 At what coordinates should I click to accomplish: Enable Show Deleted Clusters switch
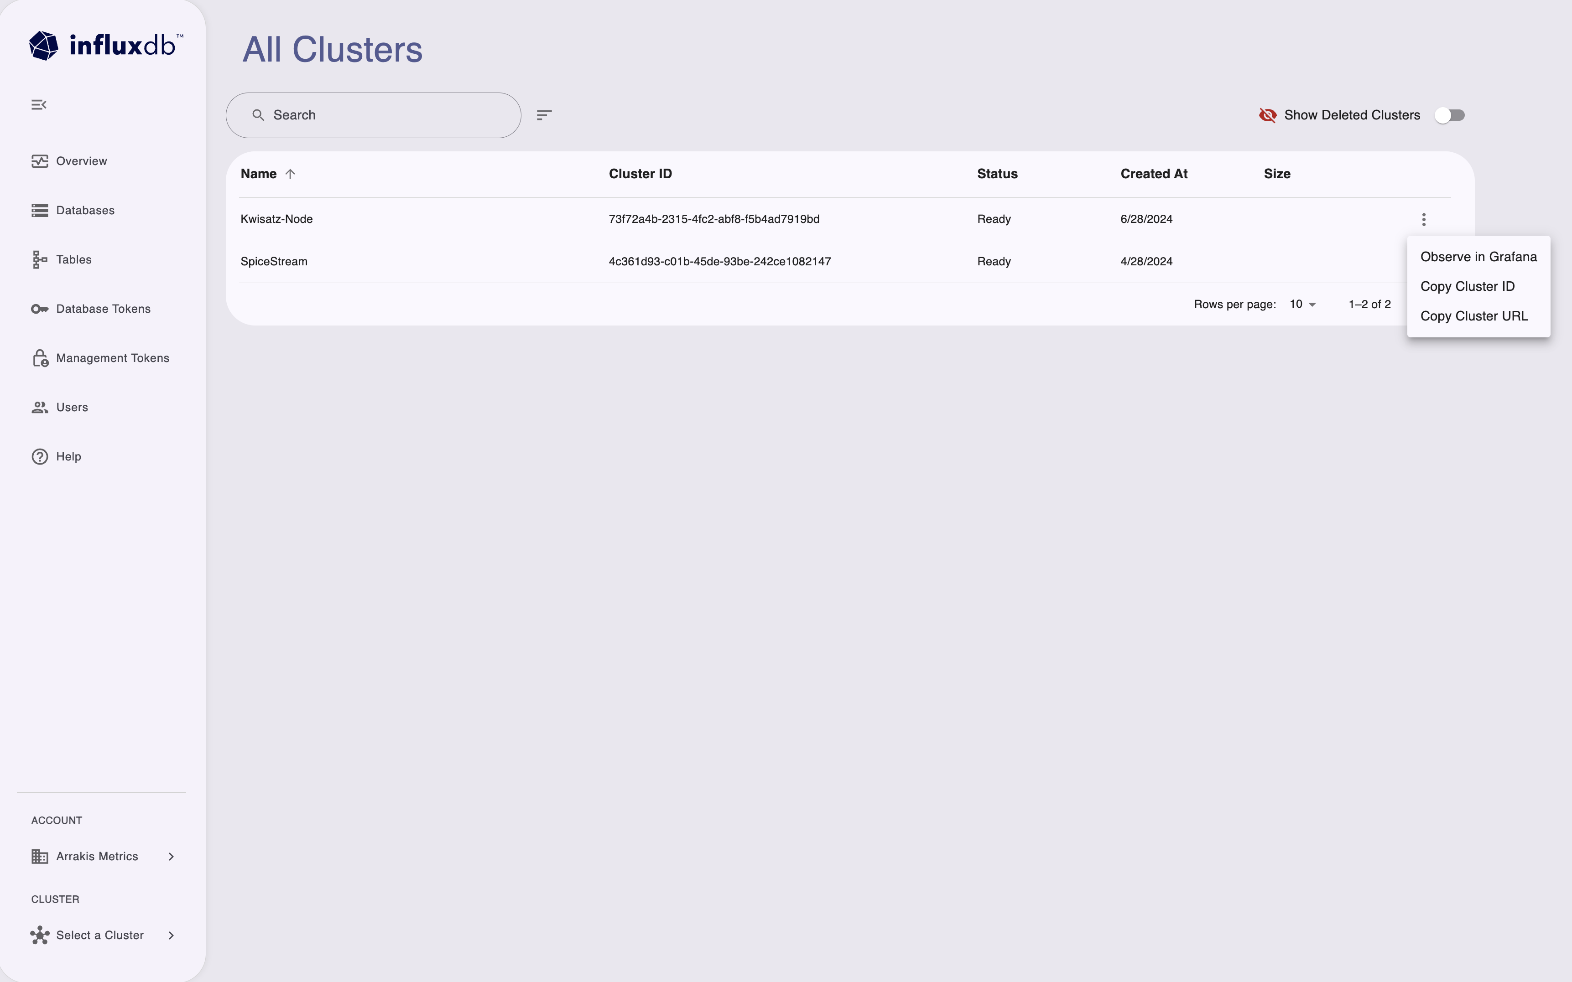[x=1450, y=114]
